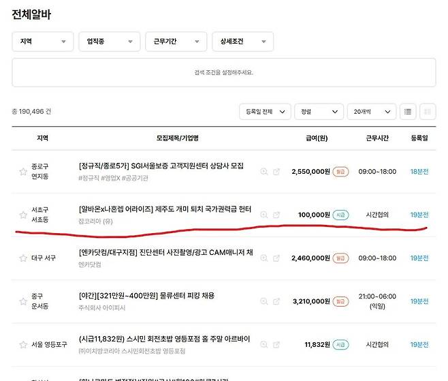Favorite the 제주도 개미 퇴치 job star
This screenshot has width=448, height=381.
23,215
